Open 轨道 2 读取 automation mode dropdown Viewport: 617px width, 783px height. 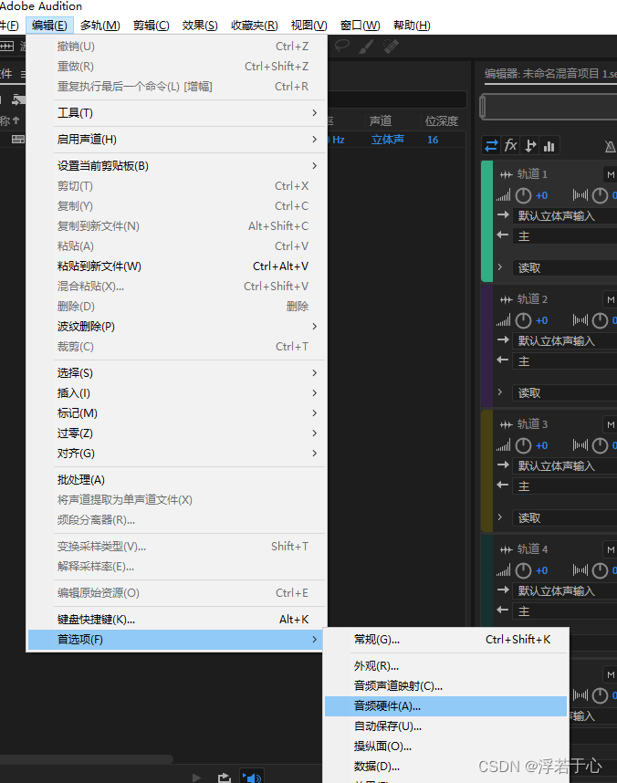pyautogui.click(x=565, y=393)
